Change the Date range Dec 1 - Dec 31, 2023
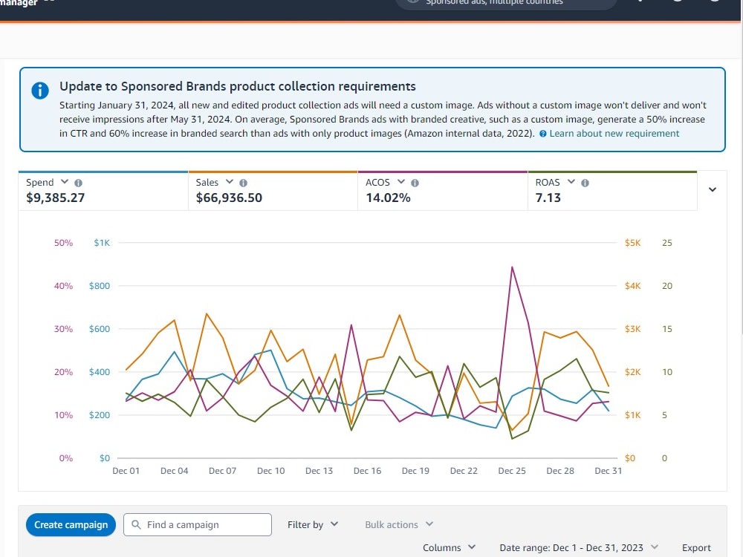This screenshot has height=557, width=743. click(x=579, y=547)
